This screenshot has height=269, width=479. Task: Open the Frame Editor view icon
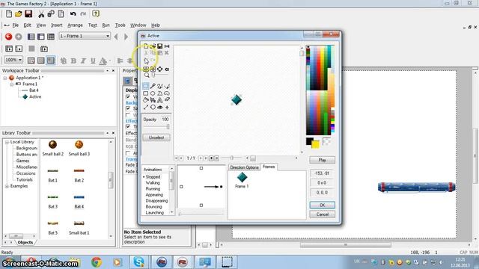41,37
